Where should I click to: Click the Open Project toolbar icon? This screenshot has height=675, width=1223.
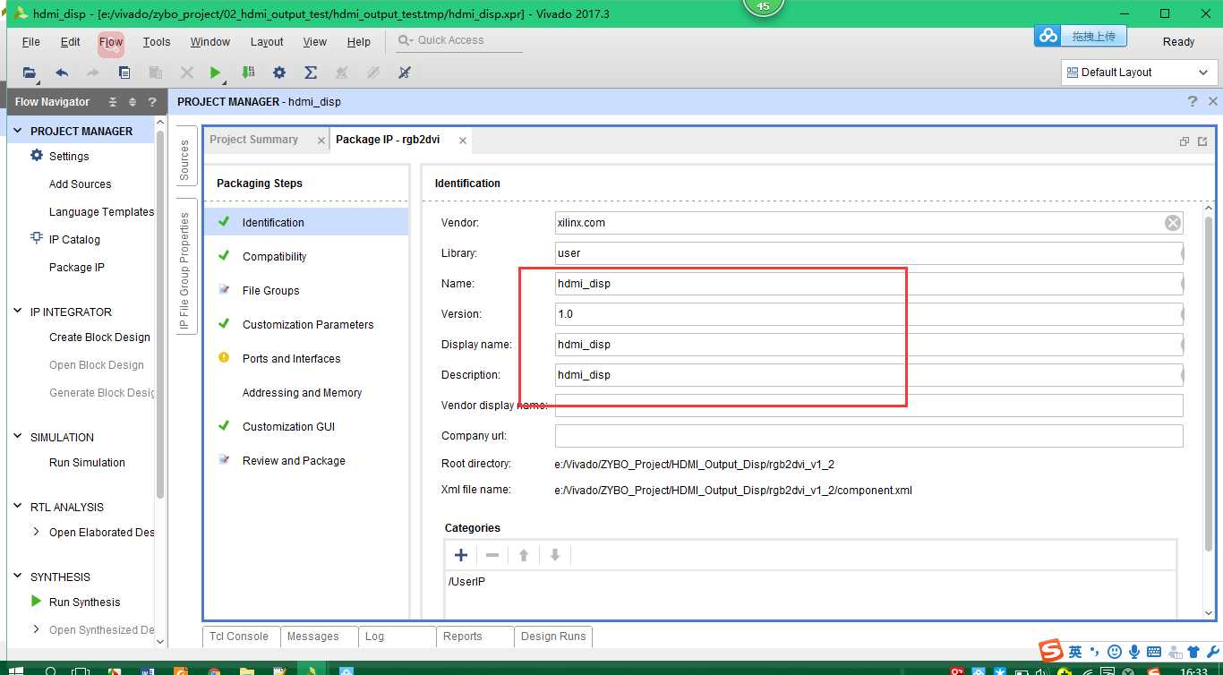pyautogui.click(x=30, y=73)
